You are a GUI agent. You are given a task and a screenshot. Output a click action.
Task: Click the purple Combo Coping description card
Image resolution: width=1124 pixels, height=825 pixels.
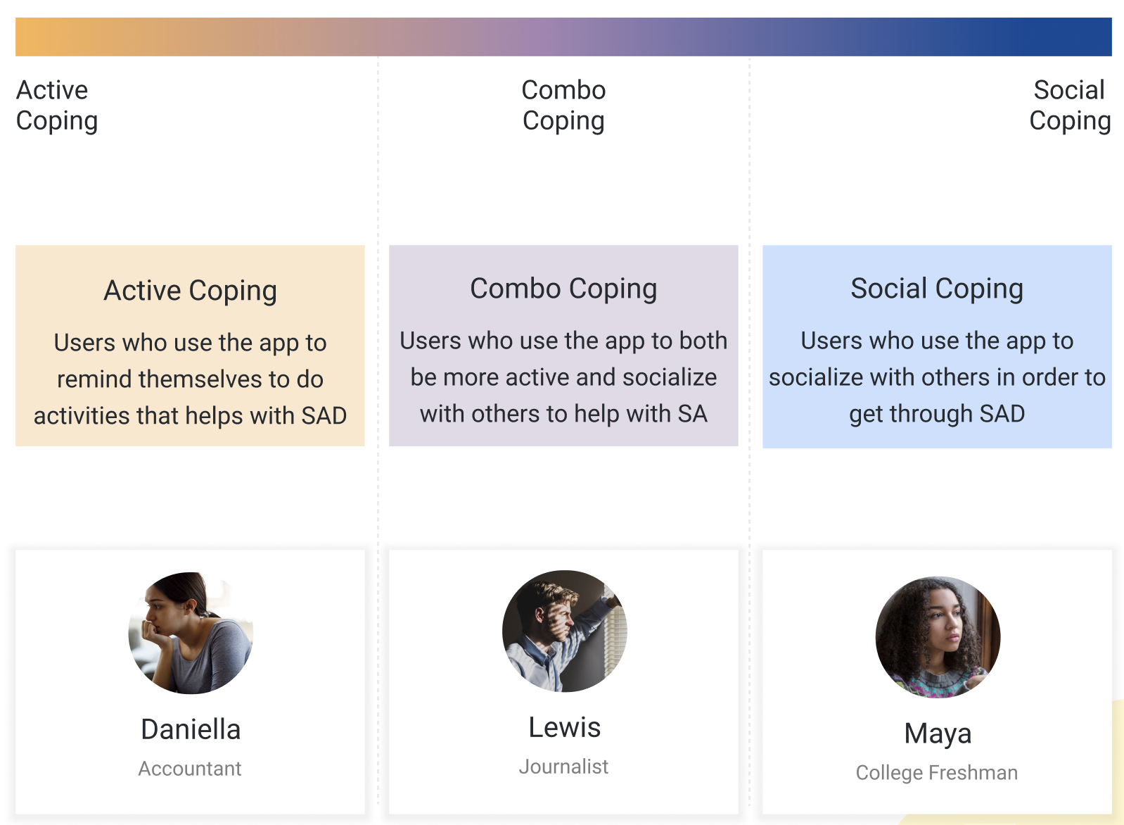click(563, 346)
